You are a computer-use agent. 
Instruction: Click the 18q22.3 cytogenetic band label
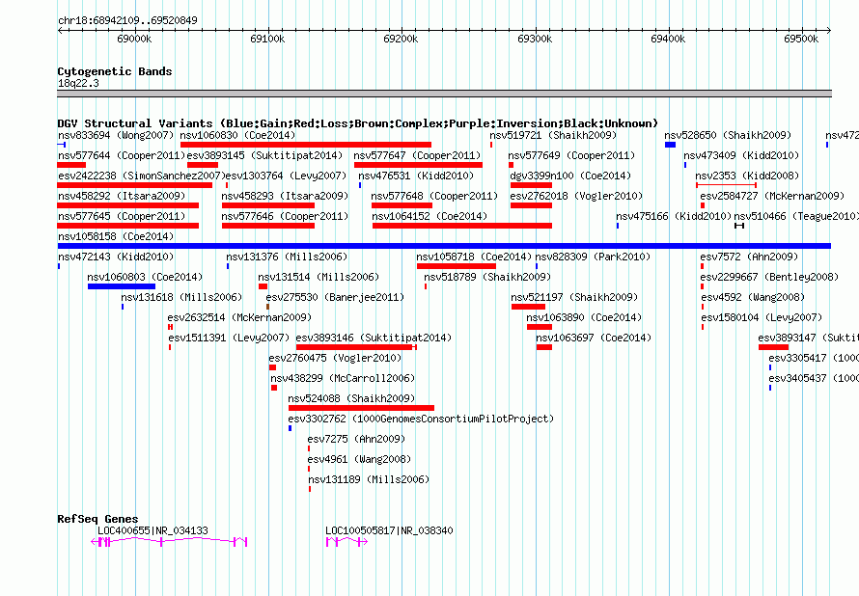[78, 83]
